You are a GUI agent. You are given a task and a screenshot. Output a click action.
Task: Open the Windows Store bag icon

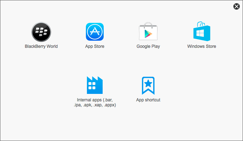pos(202,31)
